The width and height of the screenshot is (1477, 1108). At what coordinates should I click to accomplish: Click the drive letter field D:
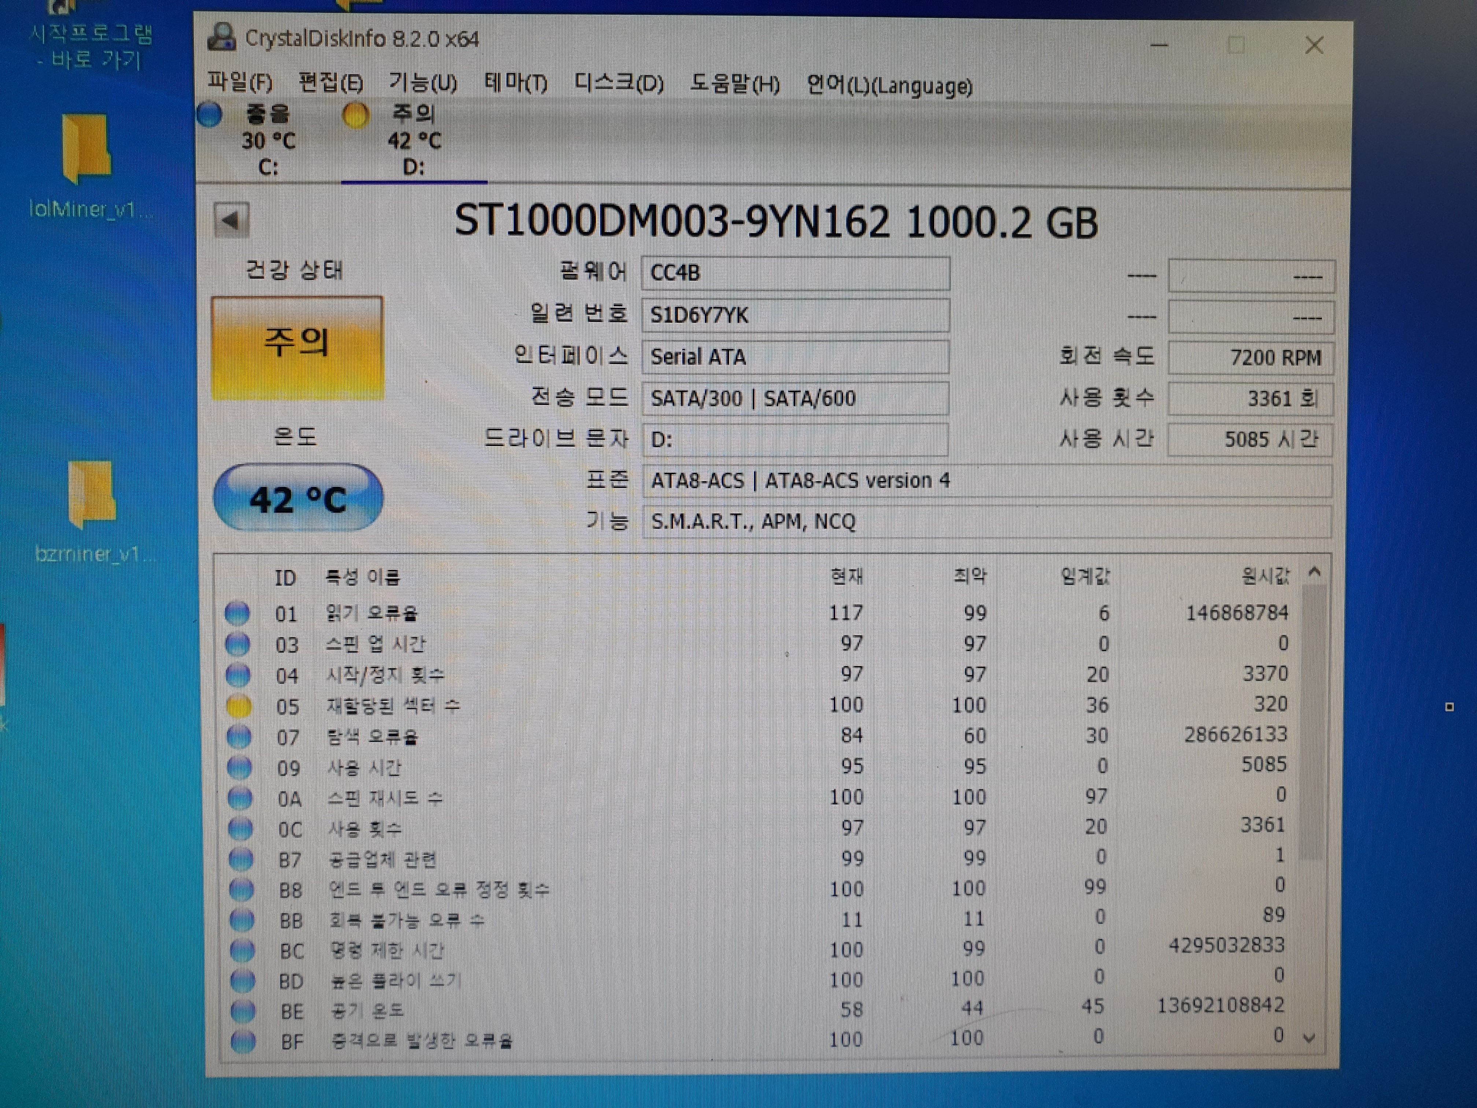click(x=795, y=439)
